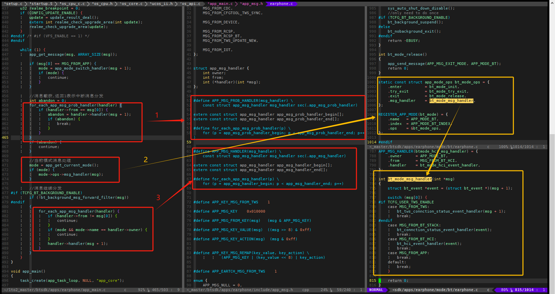Click 'int bt_mode_release()' function line
Screen dimensions: 555x294
click(x=403, y=54)
